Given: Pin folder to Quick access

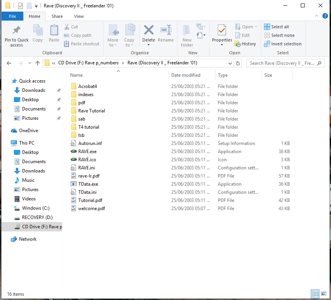Looking at the screenshot, I should pyautogui.click(x=16, y=36).
